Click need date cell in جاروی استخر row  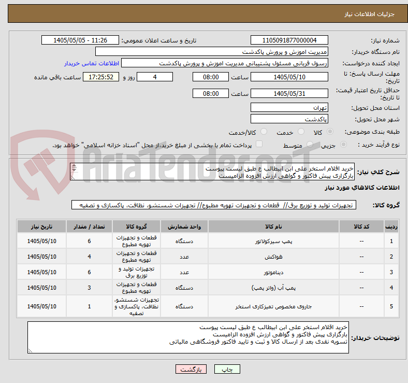[41, 306]
